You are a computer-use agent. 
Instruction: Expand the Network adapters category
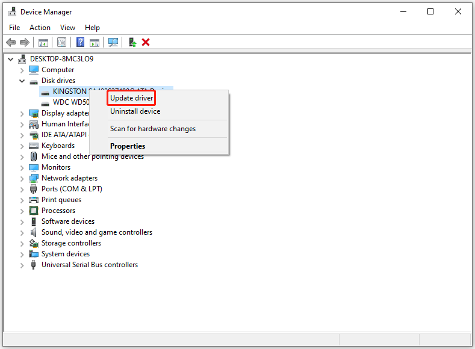(x=22, y=179)
